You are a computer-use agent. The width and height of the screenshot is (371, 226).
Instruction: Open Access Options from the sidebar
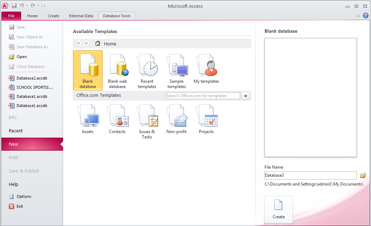[20, 196]
